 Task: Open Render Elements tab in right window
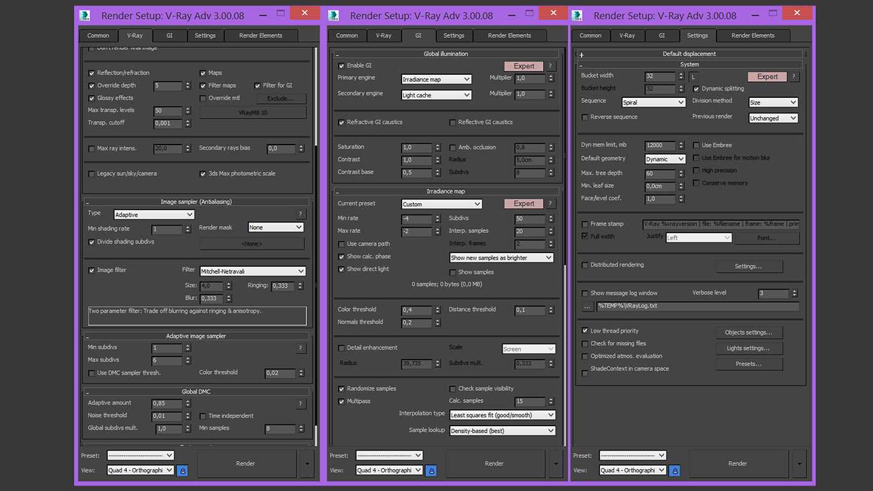point(753,36)
